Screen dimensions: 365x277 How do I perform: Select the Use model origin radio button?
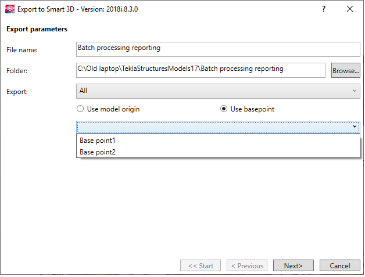(x=80, y=109)
